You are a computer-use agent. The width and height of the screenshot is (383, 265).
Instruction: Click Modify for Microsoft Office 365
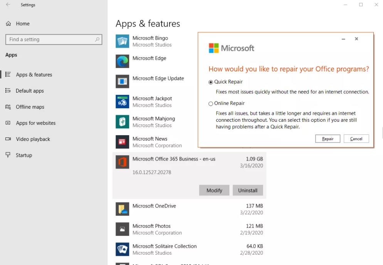(214, 190)
